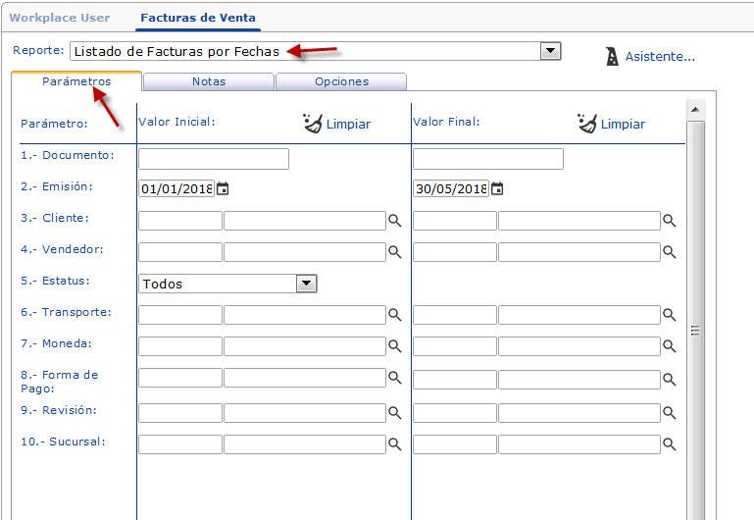
Task: Select the Parámetros tab
Action: tap(76, 81)
